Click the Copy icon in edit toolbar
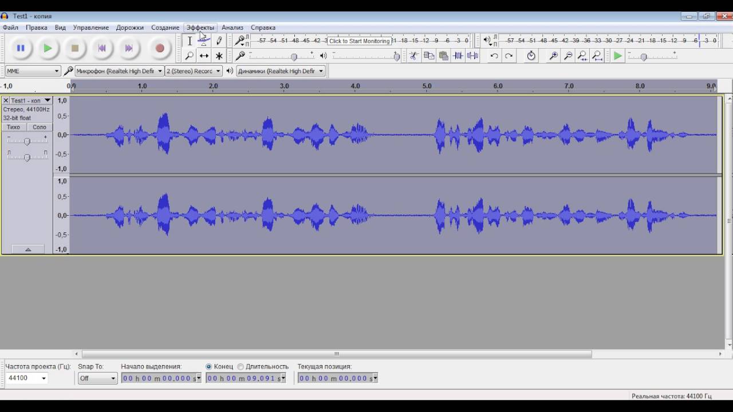The height and width of the screenshot is (412, 733). 428,56
